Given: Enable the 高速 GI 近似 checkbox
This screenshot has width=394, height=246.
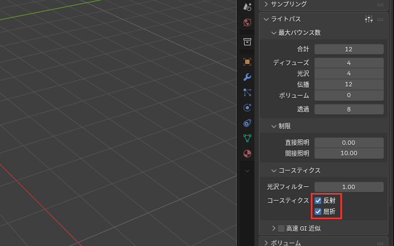Looking at the screenshot, I should click(281, 229).
